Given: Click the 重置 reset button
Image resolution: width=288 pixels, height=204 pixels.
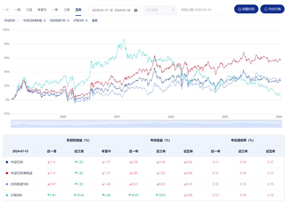Looking at the screenshot, I should point(95,21).
